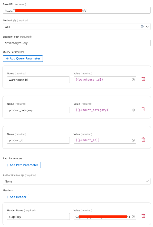Screen dimensions: 153x227
Task: Open the Method dropdown
Action: pyautogui.click(x=76, y=27)
